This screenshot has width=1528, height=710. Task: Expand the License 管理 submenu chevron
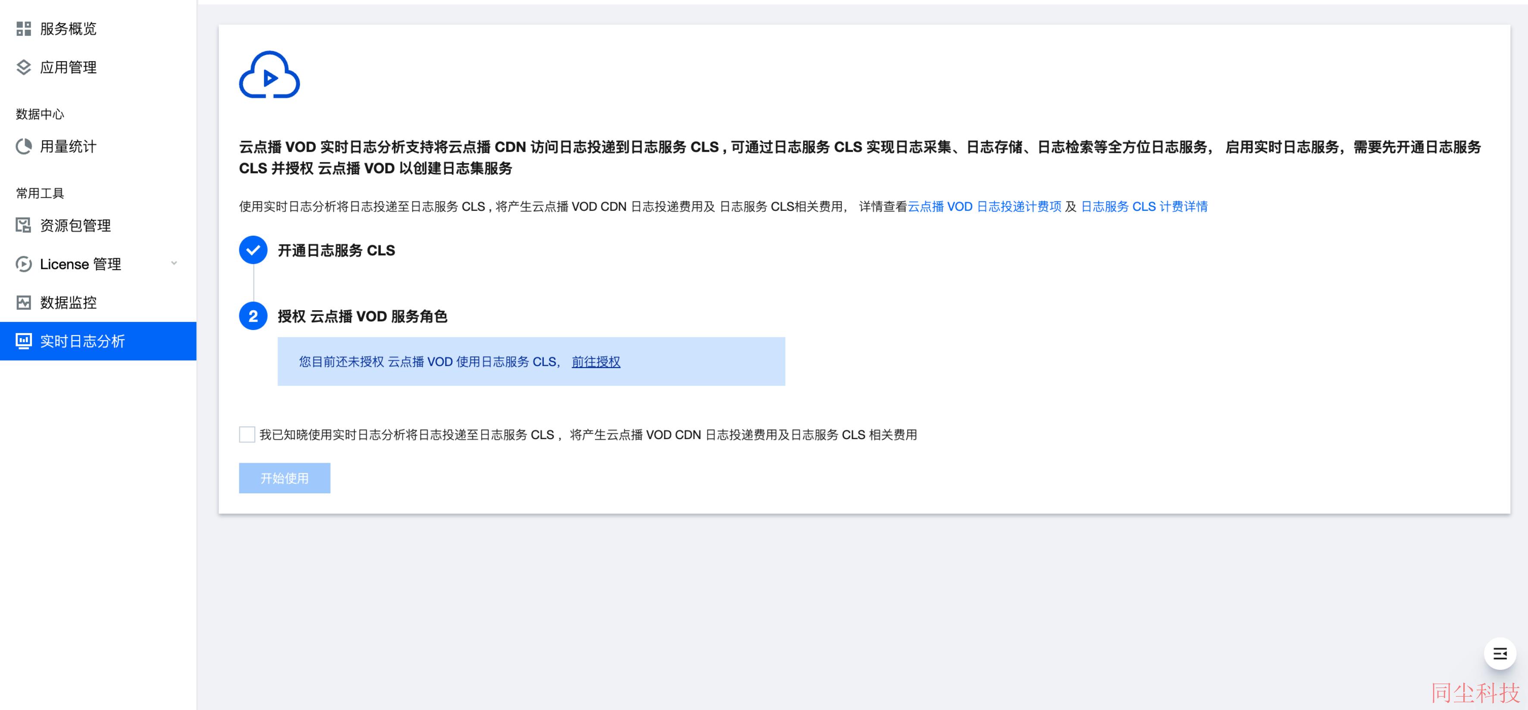tap(174, 263)
